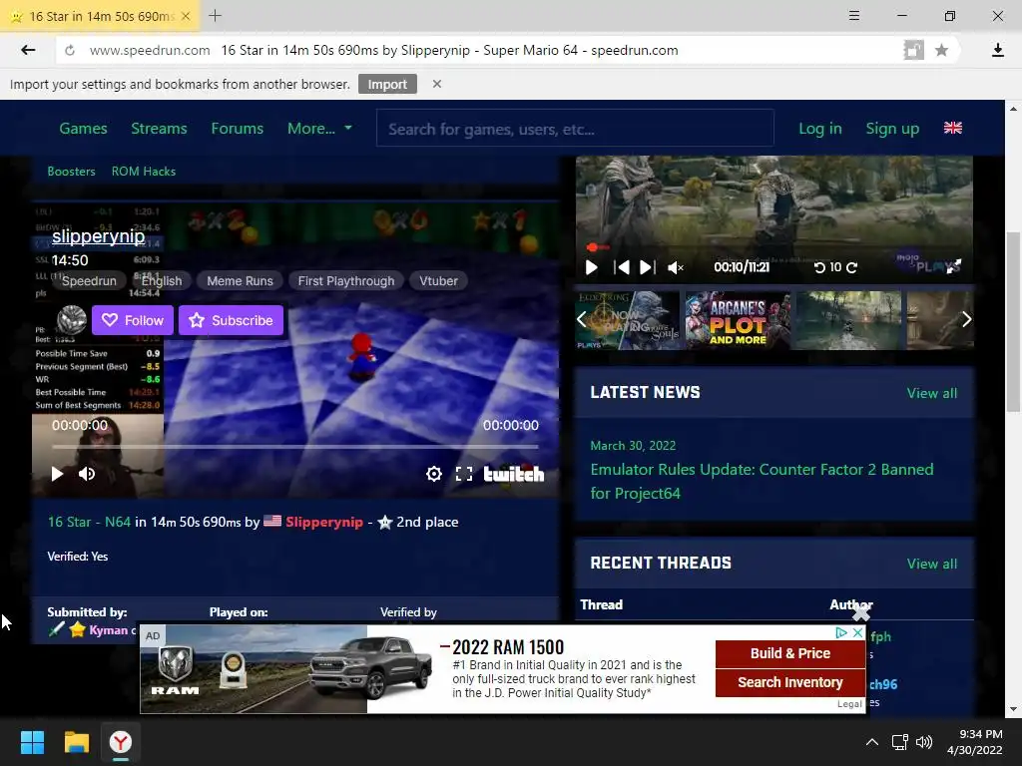Open downloads with the download arrow icon

click(997, 50)
